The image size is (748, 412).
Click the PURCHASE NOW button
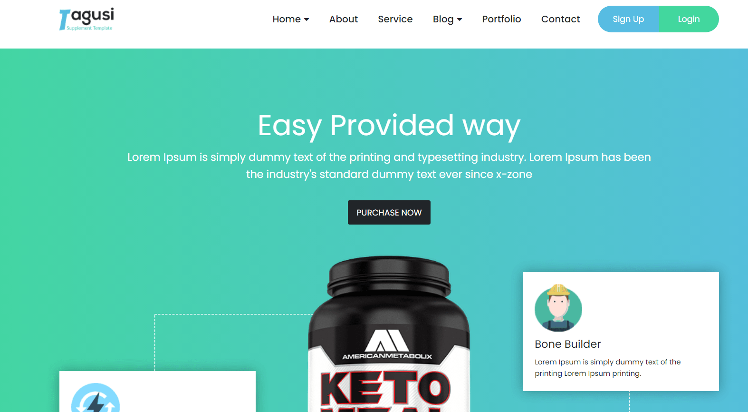click(389, 212)
